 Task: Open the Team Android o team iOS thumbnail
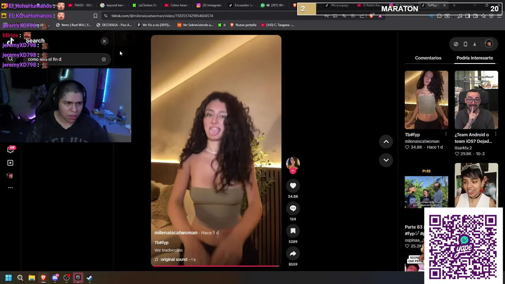(x=476, y=100)
